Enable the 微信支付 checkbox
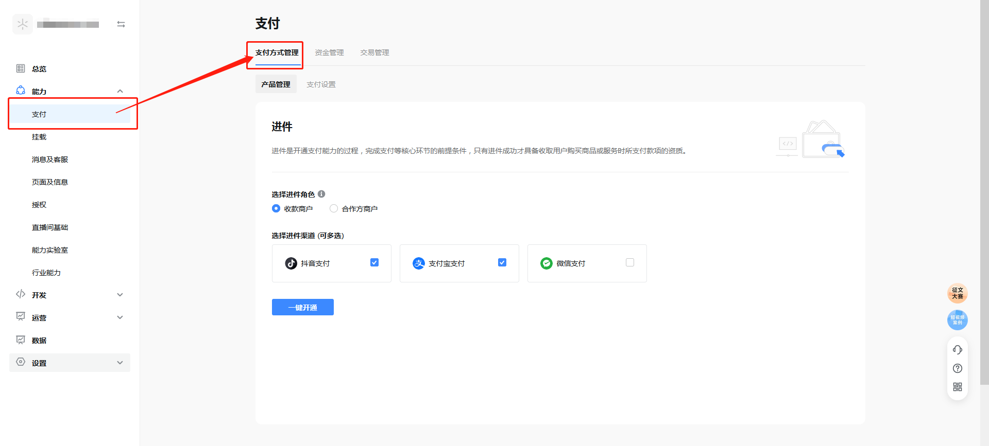 coord(629,262)
